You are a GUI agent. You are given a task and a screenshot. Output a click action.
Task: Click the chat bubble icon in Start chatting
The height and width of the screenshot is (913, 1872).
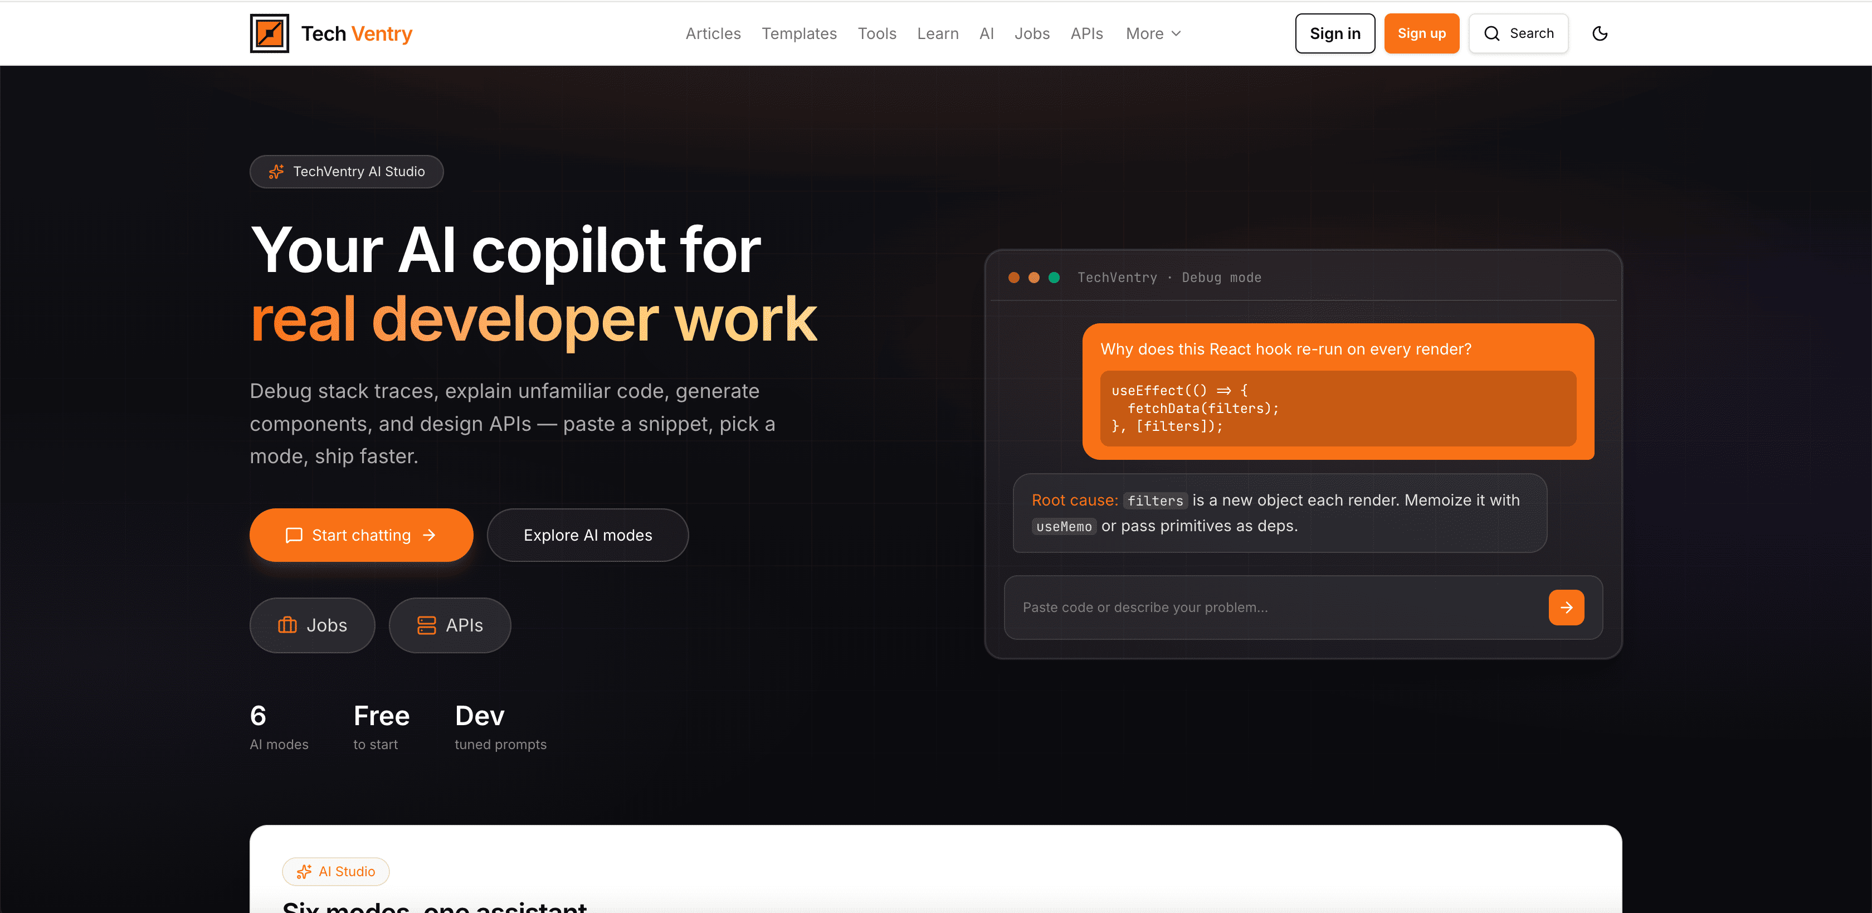pos(294,535)
